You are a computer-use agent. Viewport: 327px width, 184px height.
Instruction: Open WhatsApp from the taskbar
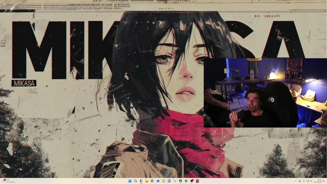tap(163, 181)
